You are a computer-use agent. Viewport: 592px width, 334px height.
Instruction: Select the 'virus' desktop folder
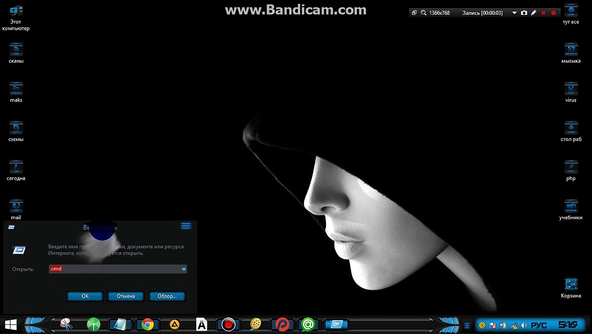click(571, 92)
